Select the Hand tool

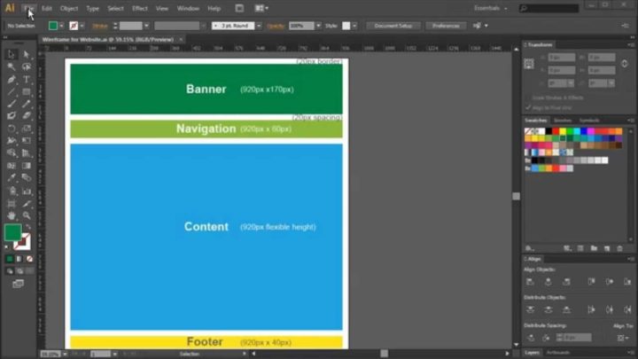[x=11, y=215]
